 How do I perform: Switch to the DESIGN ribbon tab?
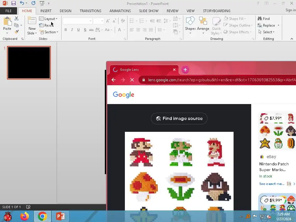tap(66, 11)
